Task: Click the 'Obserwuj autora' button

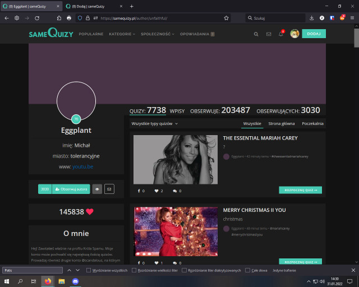Action: pyautogui.click(x=71, y=189)
